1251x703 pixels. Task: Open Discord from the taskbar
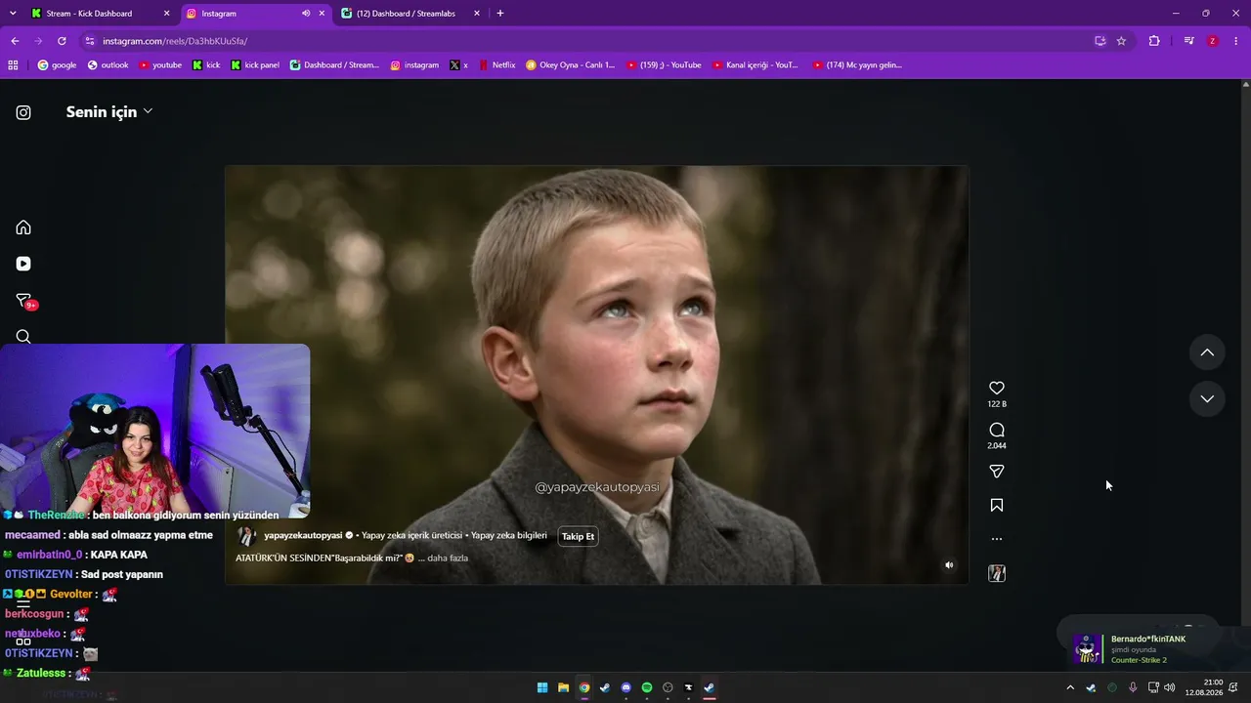pos(626,687)
